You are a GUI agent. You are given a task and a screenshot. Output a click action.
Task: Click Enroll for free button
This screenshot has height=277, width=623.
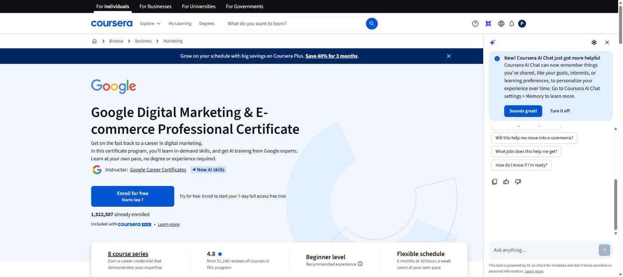(133, 196)
